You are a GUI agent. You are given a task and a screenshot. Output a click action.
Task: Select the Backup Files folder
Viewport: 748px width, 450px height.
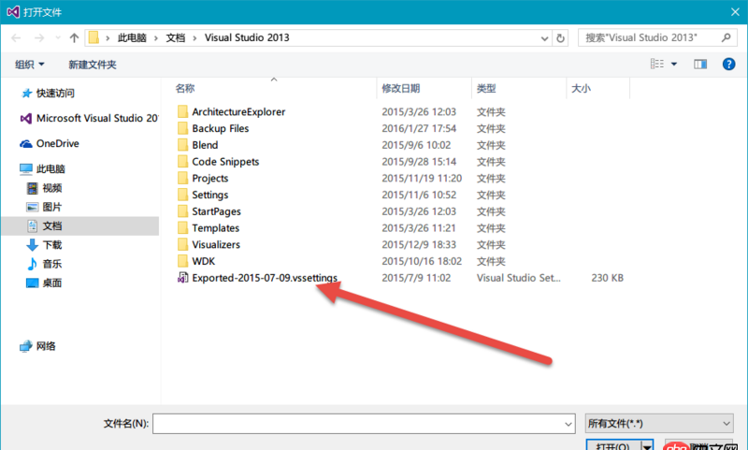pos(221,128)
